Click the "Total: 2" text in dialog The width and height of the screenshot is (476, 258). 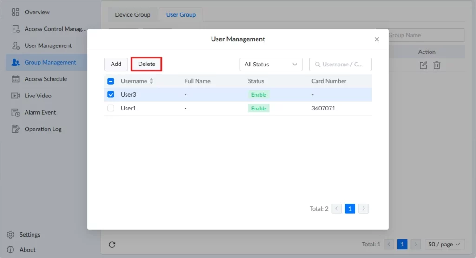319,209
